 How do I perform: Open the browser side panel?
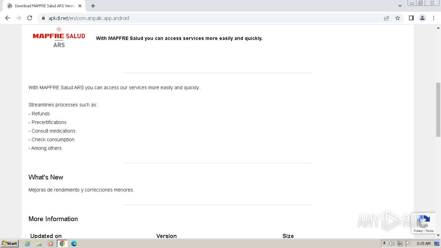pos(411,18)
